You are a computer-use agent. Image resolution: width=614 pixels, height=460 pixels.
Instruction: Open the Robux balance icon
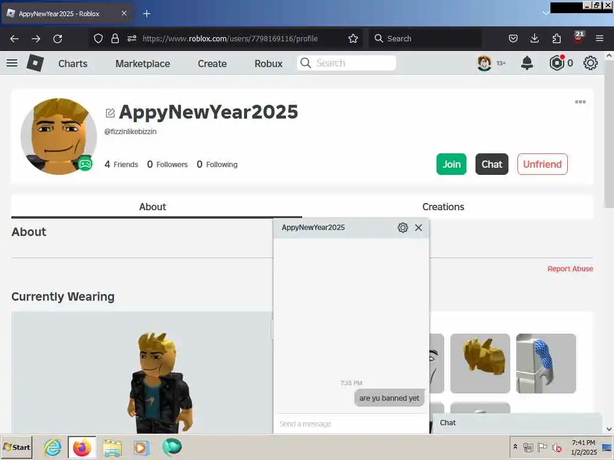click(557, 63)
